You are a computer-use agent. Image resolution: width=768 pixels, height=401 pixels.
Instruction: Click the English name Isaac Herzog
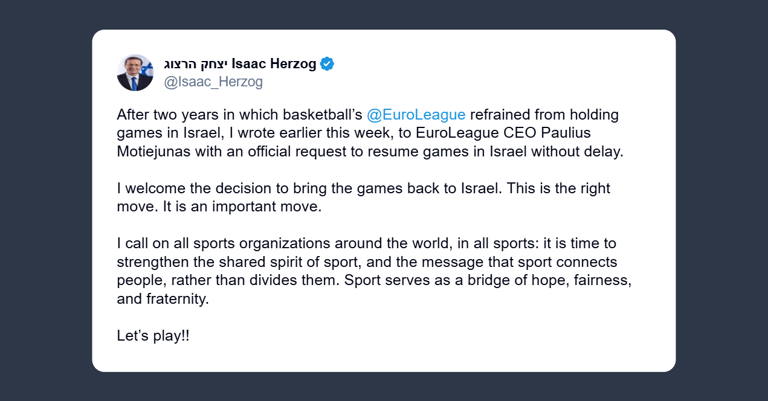click(274, 64)
